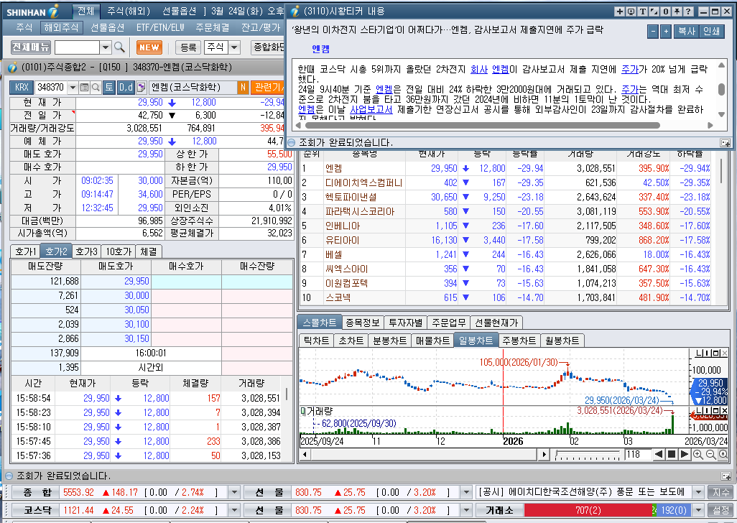Open the 투자자별 tab

(x=406, y=323)
